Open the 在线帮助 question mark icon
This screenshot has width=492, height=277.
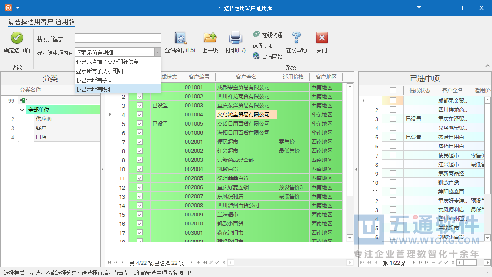tap(296, 38)
